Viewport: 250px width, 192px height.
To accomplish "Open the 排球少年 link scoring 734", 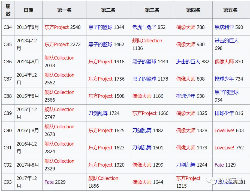I will click(x=224, y=79).
